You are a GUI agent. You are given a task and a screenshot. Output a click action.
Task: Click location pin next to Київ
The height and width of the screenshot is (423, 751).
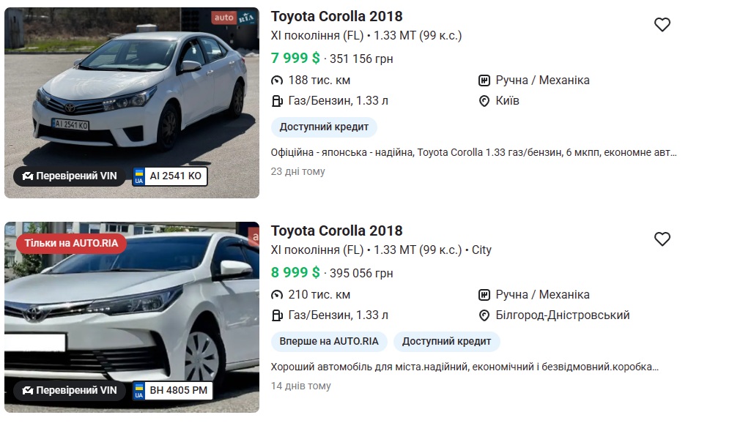484,101
